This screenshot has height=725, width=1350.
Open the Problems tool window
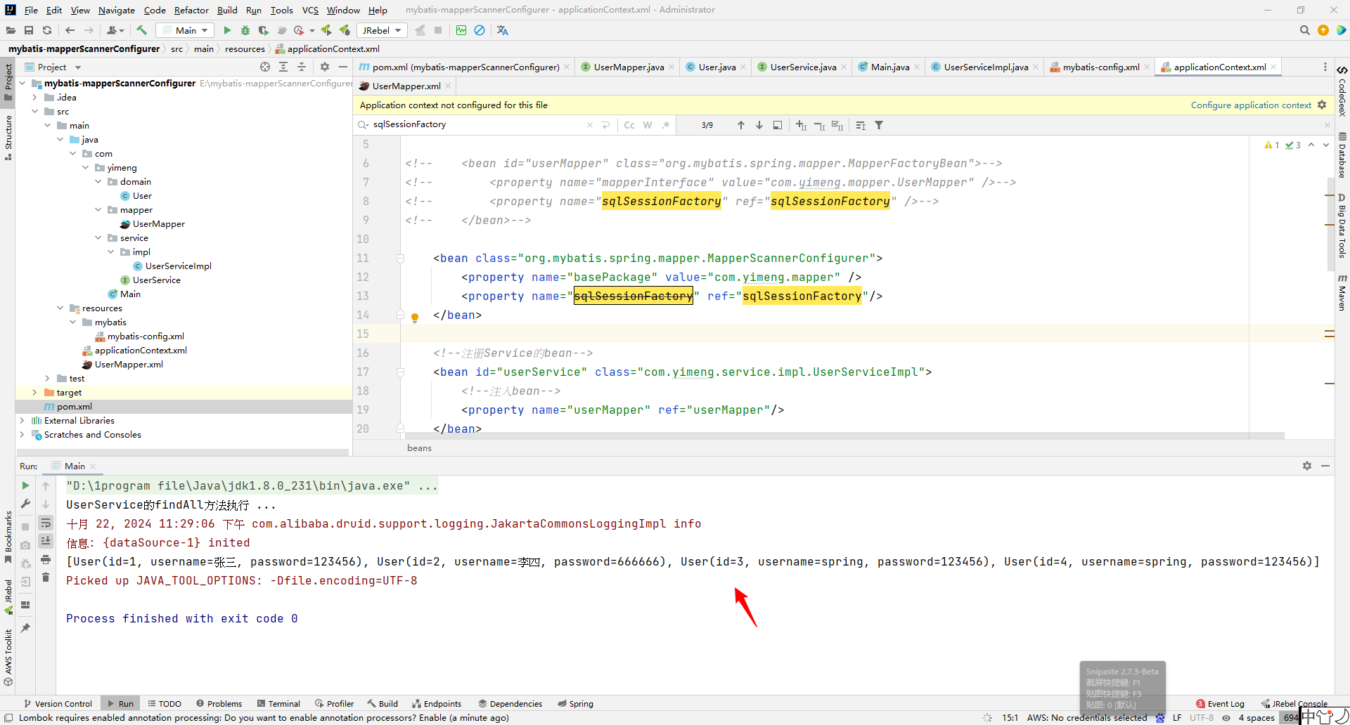pos(219,703)
